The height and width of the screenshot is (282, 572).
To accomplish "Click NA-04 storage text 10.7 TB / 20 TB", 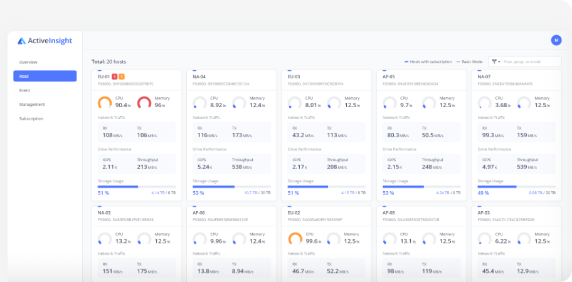I will click(x=257, y=193).
